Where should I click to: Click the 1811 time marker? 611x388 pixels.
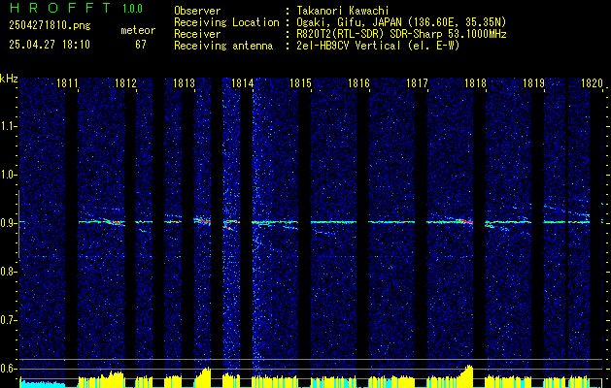pyautogui.click(x=67, y=82)
